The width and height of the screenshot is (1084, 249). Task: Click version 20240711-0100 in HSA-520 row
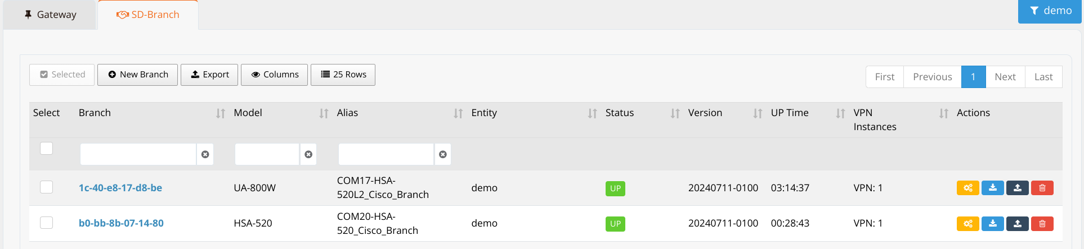point(723,223)
